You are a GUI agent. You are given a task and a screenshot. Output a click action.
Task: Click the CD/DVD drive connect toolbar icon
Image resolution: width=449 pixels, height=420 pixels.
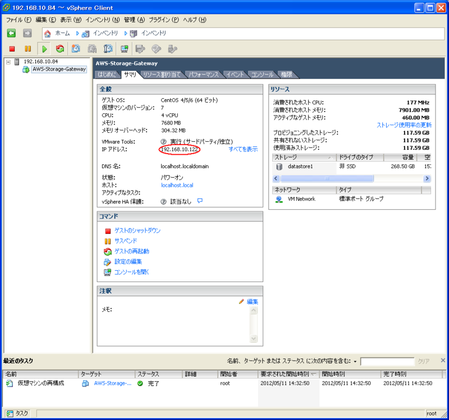point(156,49)
